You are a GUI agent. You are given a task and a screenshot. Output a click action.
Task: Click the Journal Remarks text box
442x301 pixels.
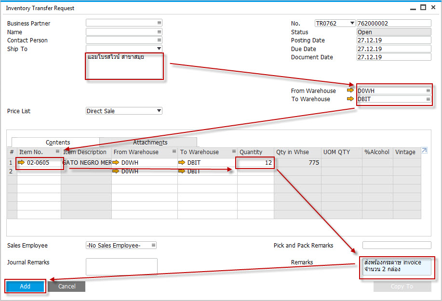(122, 267)
